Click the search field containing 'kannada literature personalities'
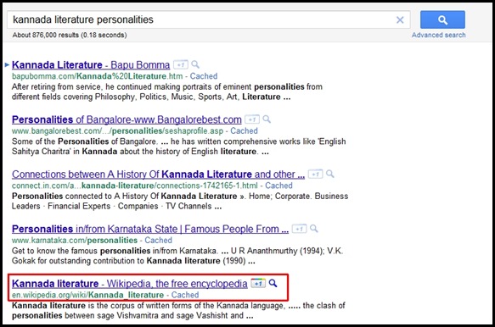This screenshot has height=327, width=495. point(209,19)
